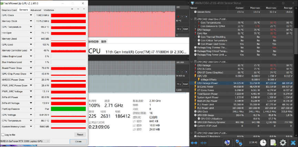298x147 pixels.
Task: Select the System Agent Power row
Action: click(242, 97)
